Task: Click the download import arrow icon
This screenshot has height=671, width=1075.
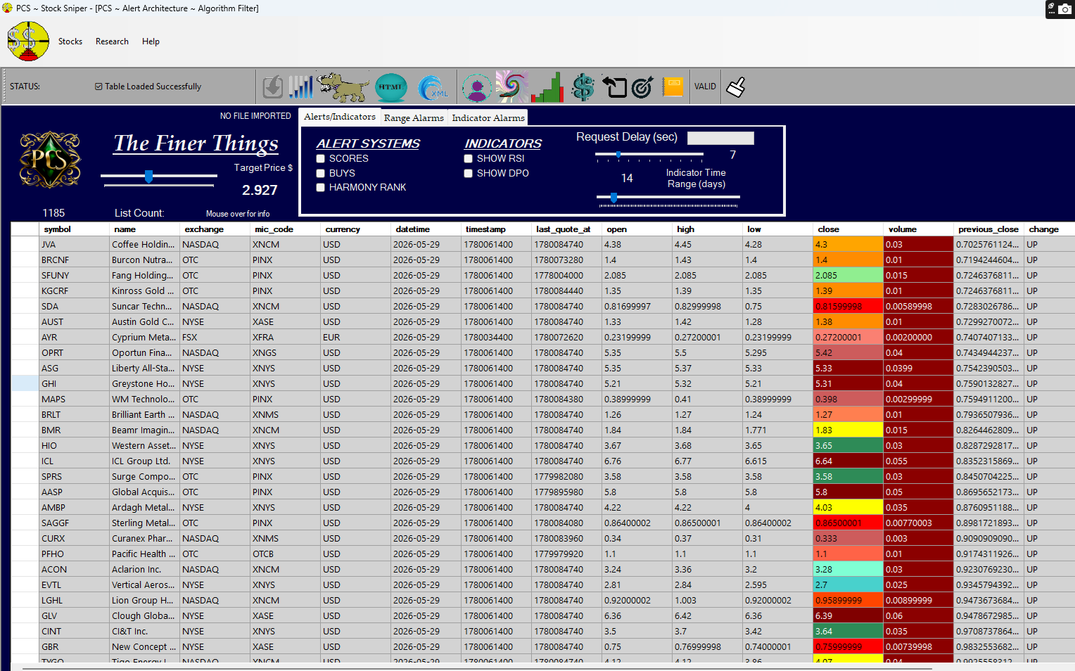Action: point(273,87)
